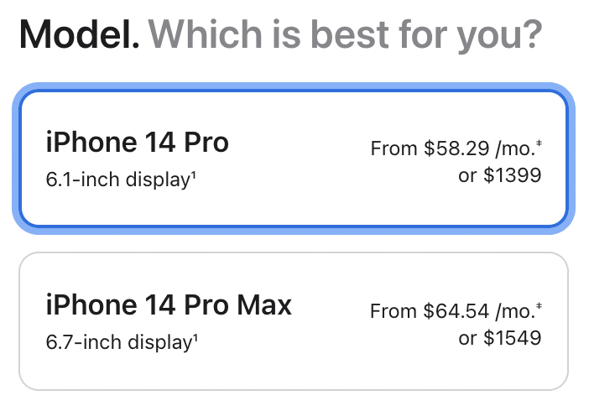
Task: Click the "From $64.54 /mo." monthly price
Action: 451,312
